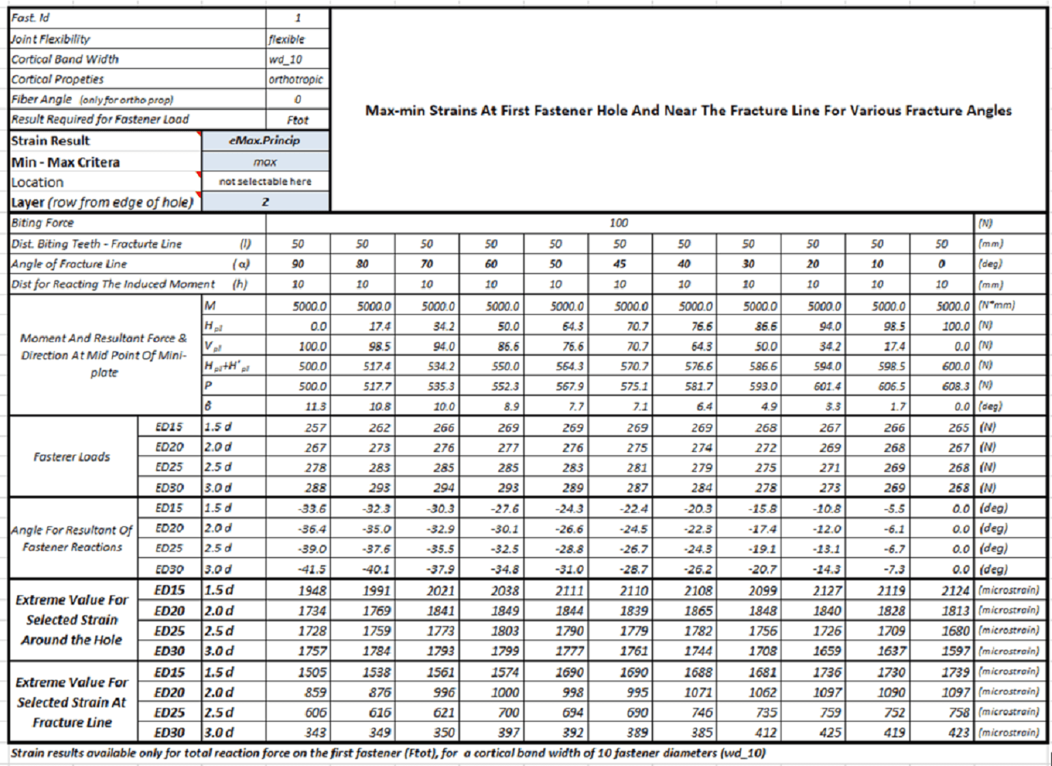Click the Biting Force value 100 cell
Screen dimensions: 1052x766
[619, 223]
